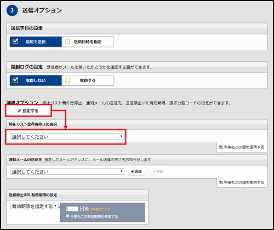Click the 設定する button under 詳細オプション

click(28, 111)
